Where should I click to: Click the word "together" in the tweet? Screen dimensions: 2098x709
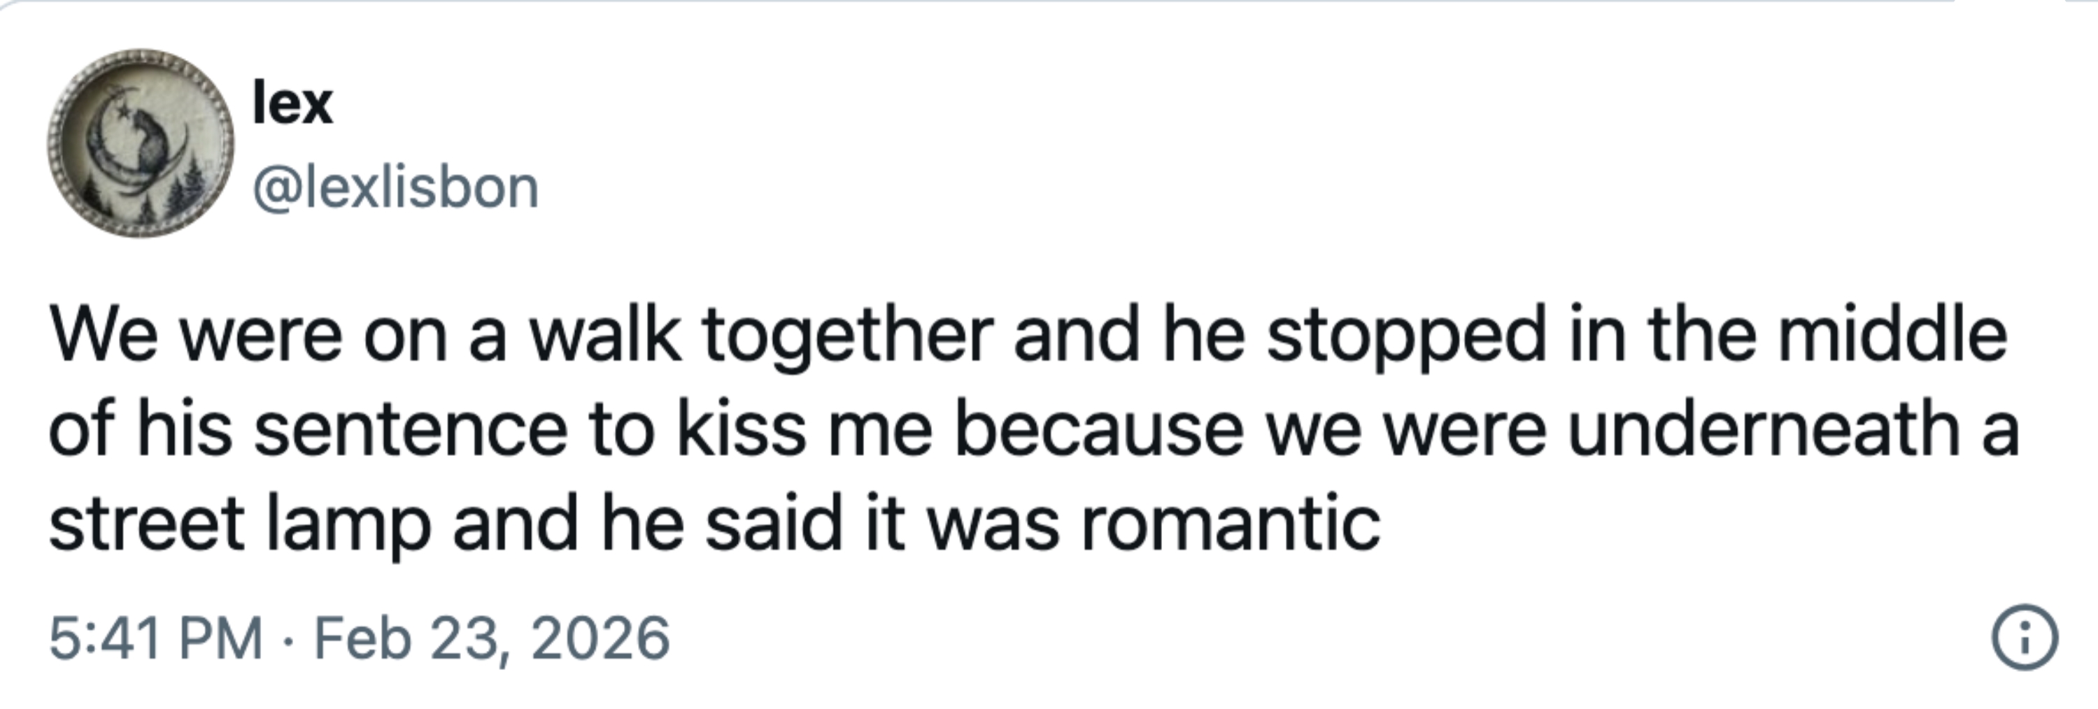pyautogui.click(x=847, y=336)
